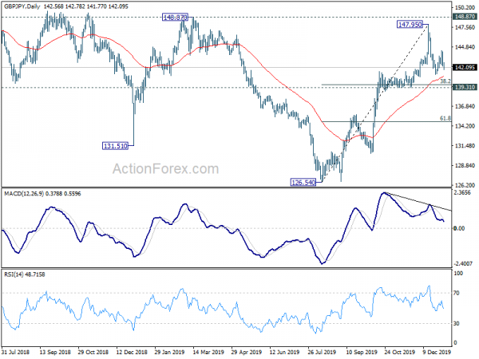Click the 29 Jan 2019 date label

coord(169,352)
